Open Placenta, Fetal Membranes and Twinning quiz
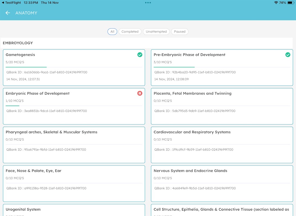296x216 pixels. click(222, 106)
